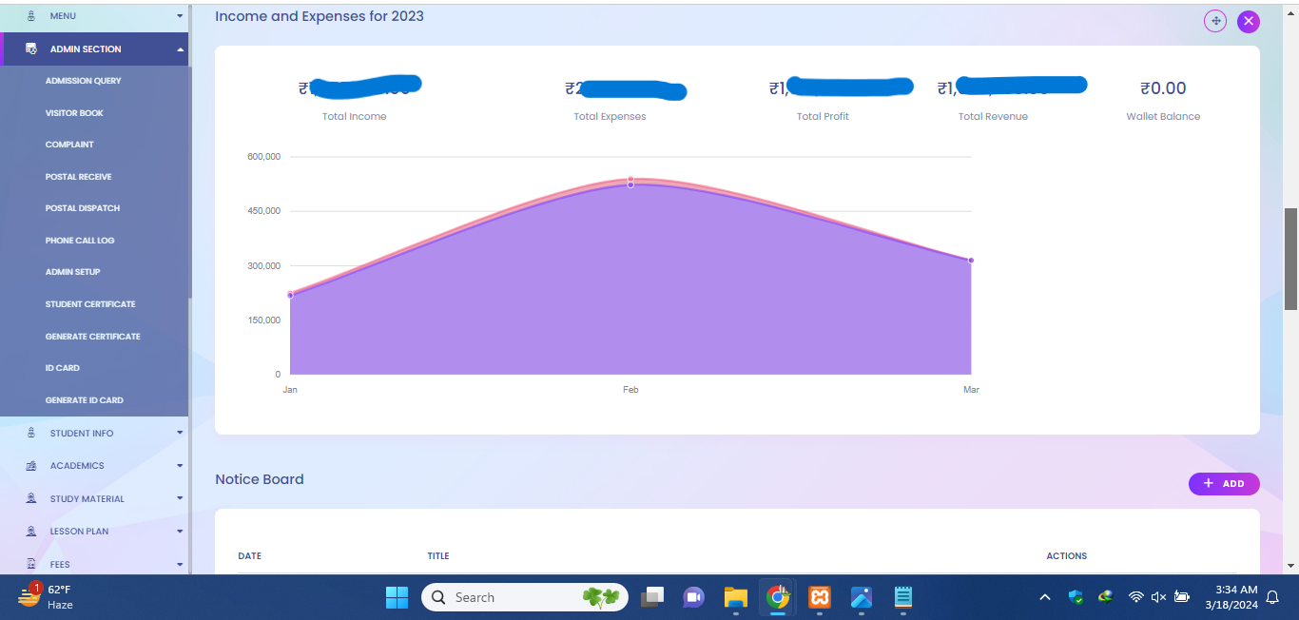Open Generate ID Card page
The image size is (1299, 620).
[x=85, y=400]
